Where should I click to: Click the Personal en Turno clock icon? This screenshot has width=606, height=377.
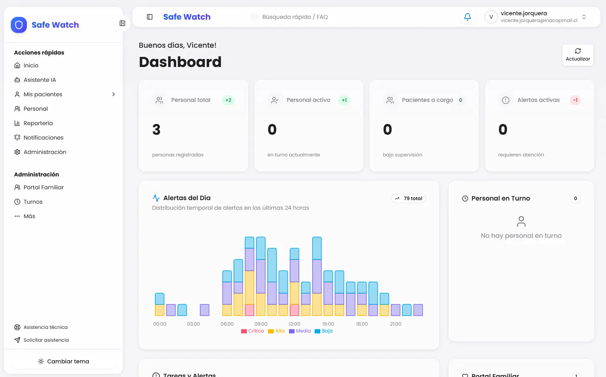465,198
